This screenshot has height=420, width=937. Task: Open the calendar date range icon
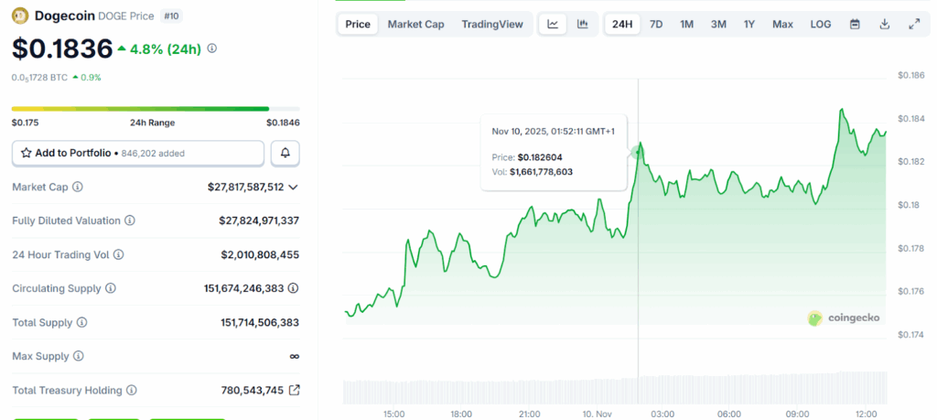tap(855, 24)
